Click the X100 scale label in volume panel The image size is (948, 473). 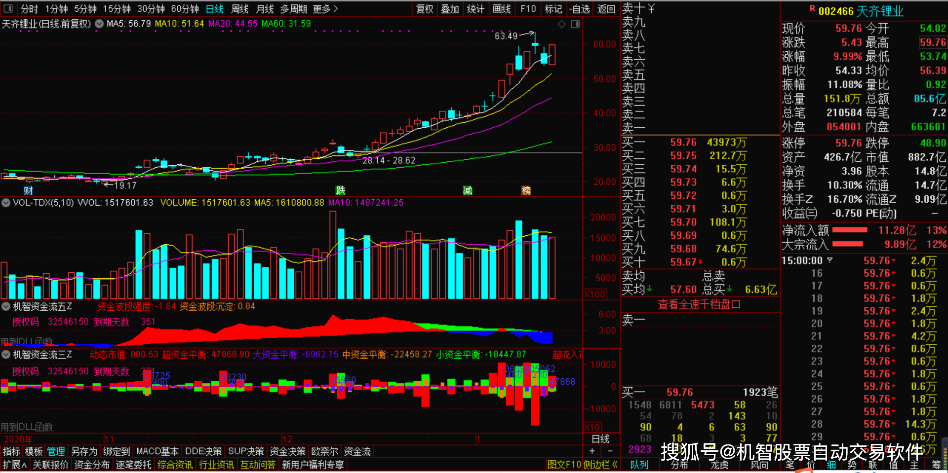point(594,294)
